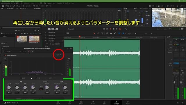Viewport: 186px width, 105px height.
Task: Click the speaker volume icon
Action: pos(170,29)
